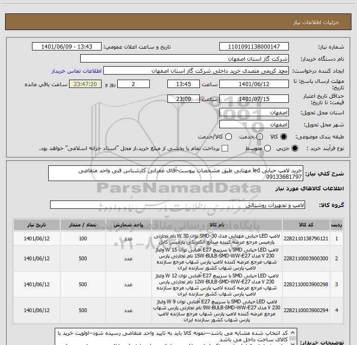Image resolution: width=357 pixels, height=345 pixels.
Task: Click the کد کالا column header
Action: point(306,225)
